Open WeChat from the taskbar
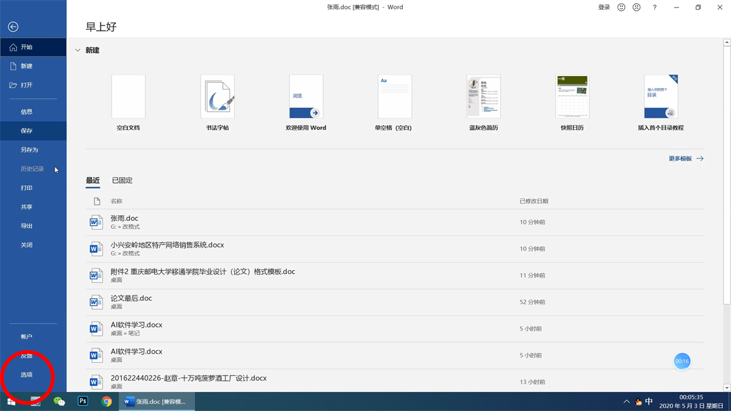Image resolution: width=731 pixels, height=411 pixels. (59, 401)
